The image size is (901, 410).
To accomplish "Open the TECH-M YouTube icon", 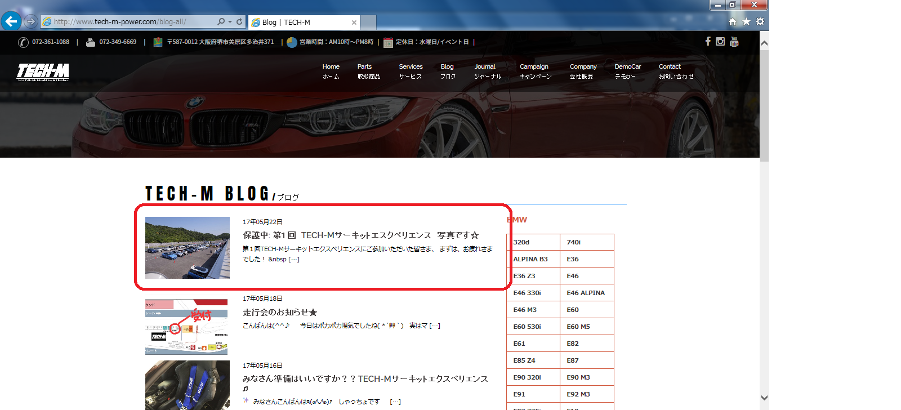I will [x=734, y=41].
